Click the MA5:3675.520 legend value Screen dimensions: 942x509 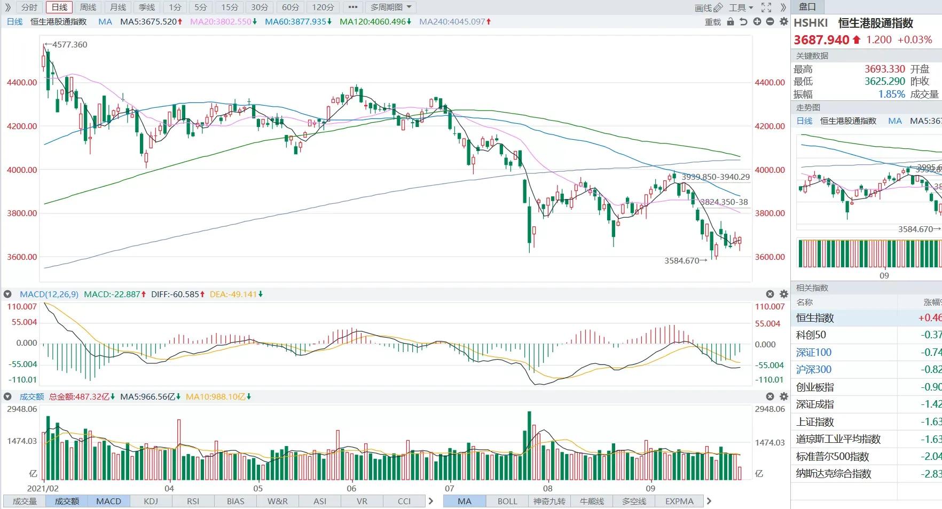(151, 22)
